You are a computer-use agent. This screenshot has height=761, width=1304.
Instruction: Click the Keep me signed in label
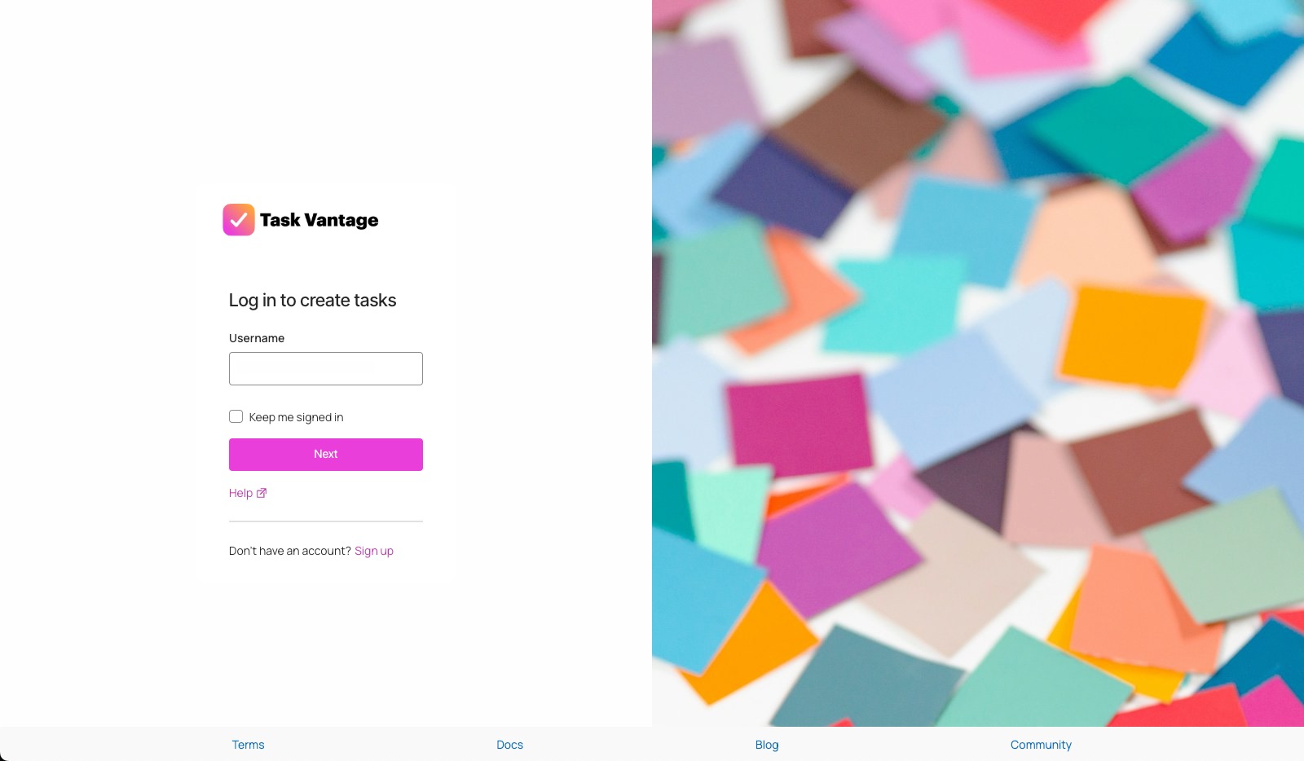pos(297,416)
